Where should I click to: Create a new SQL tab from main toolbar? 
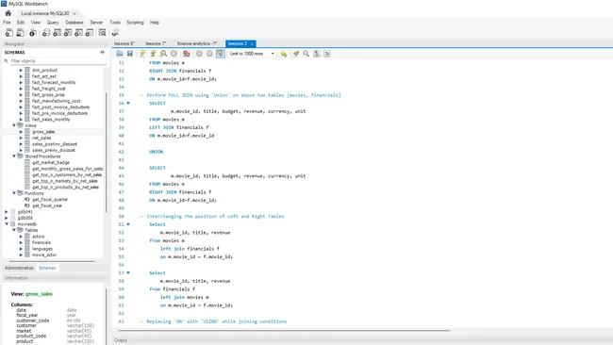[x=9, y=33]
